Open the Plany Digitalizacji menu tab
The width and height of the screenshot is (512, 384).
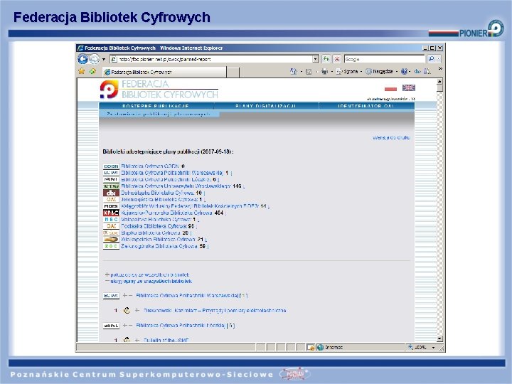click(266, 106)
